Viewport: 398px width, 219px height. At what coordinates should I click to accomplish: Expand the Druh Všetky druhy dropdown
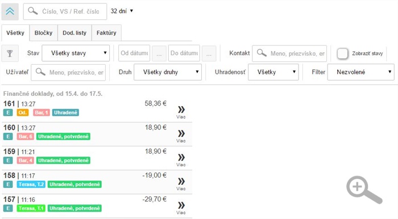(168, 72)
